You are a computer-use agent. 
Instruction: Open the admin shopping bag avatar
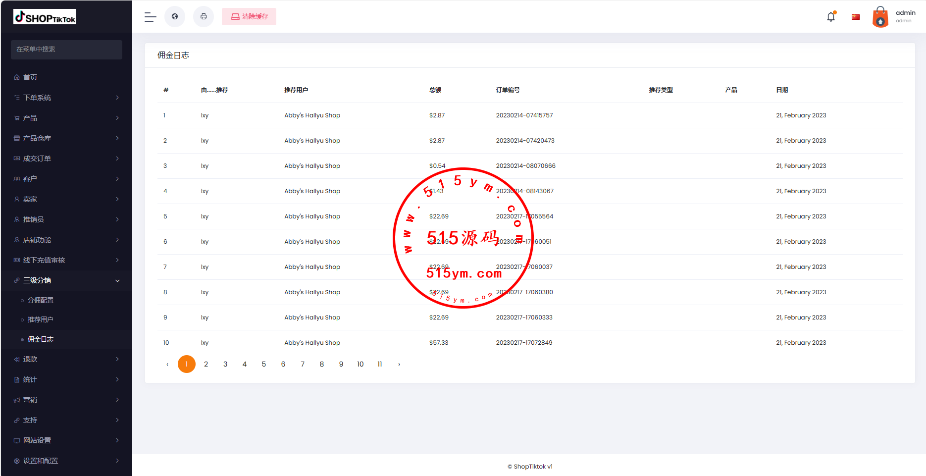click(x=880, y=17)
